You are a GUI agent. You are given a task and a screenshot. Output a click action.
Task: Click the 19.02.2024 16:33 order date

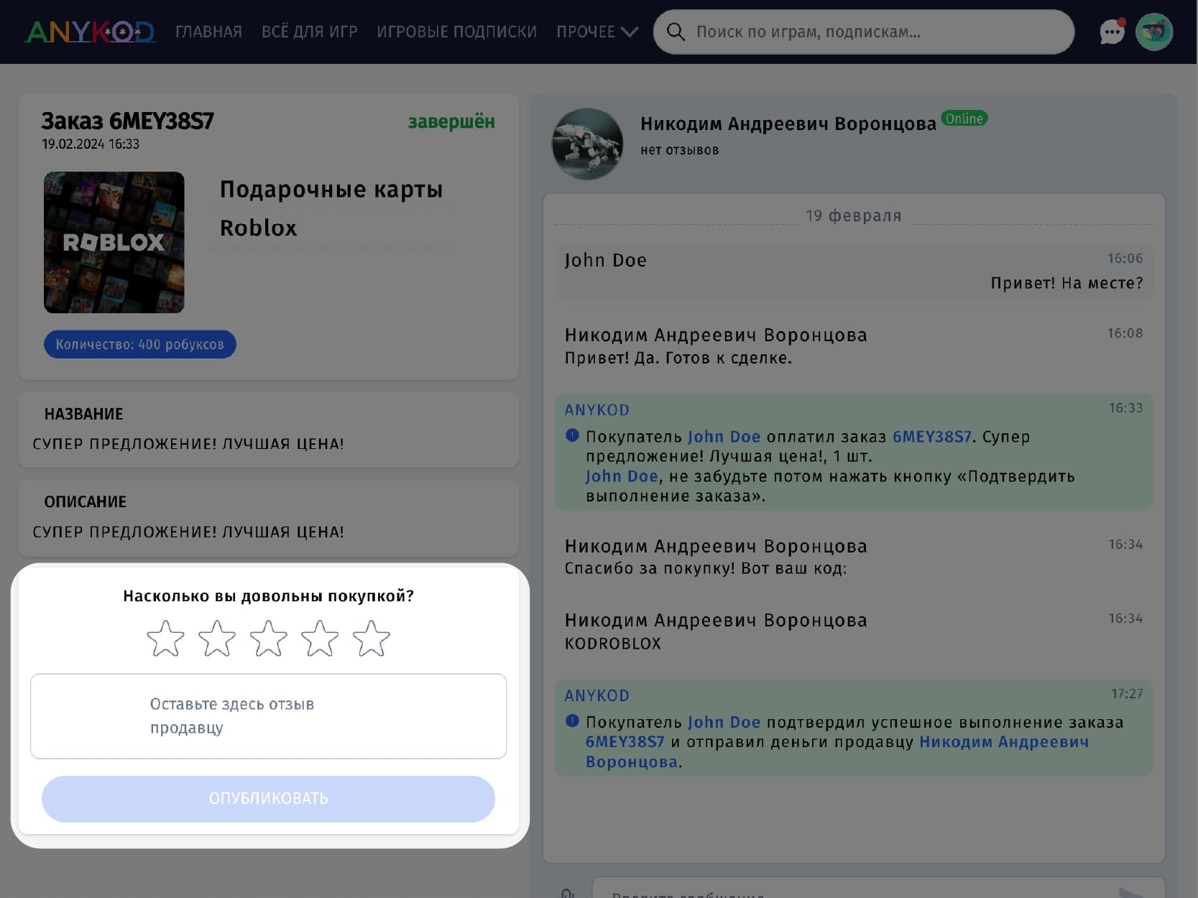(x=91, y=144)
